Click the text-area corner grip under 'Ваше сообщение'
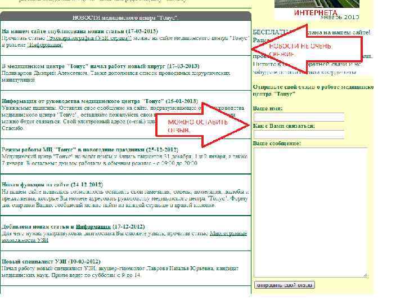The width and height of the screenshot is (405, 304). [366, 275]
